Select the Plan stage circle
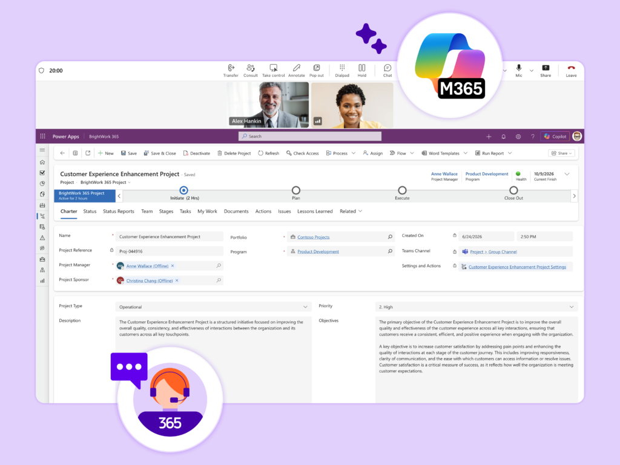This screenshot has width=620, height=465. (295, 190)
